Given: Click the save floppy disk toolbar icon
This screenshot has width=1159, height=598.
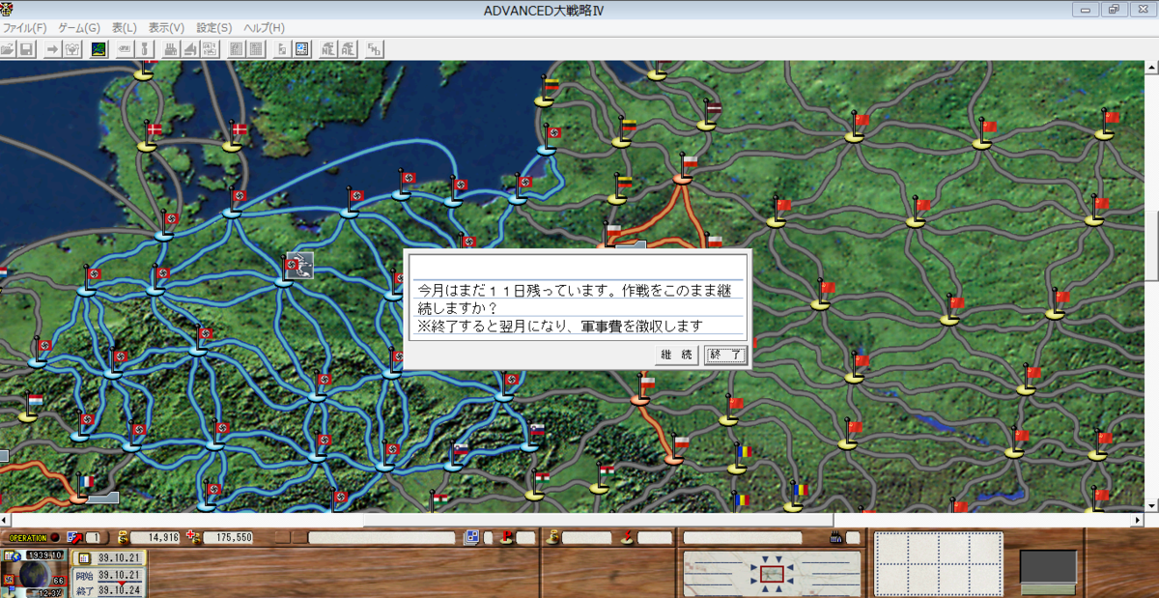Looking at the screenshot, I should [27, 48].
